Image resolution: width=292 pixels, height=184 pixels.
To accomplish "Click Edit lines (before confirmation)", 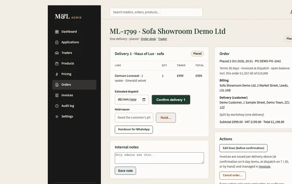I will point(243,148).
